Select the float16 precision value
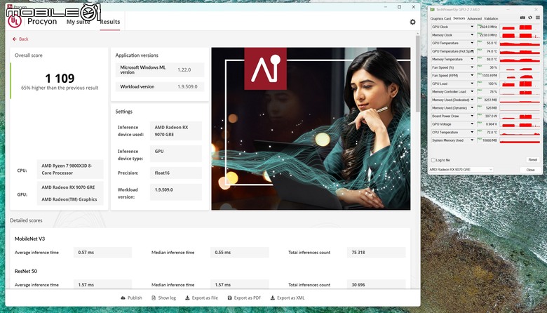547x313 pixels. coord(176,173)
